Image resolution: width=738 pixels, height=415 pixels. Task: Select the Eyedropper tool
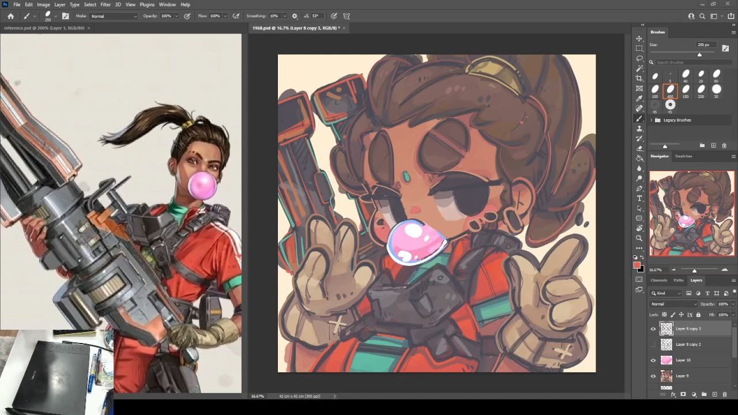tap(639, 99)
